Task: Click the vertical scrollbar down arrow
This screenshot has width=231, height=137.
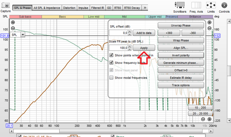Action: click(229, 121)
